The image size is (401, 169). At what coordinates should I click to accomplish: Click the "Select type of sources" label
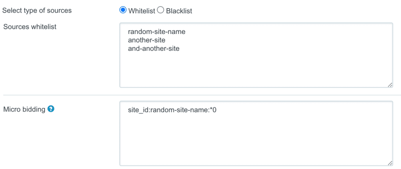(x=37, y=11)
